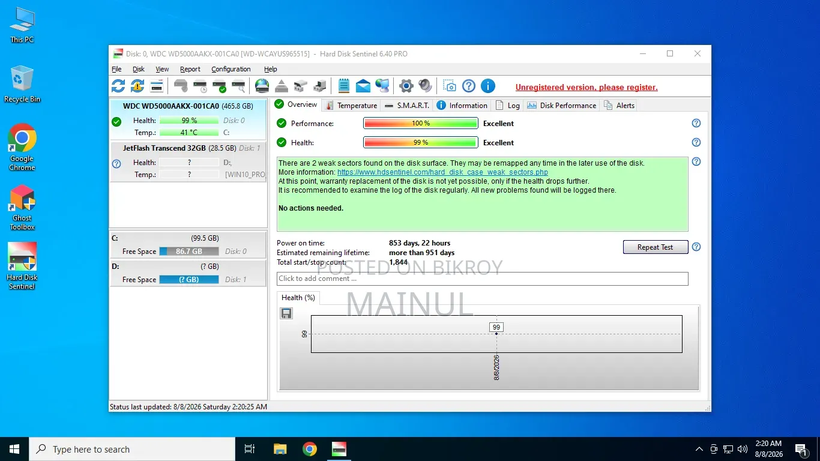
Task: Select the Health (%) chart tab
Action: (298, 298)
